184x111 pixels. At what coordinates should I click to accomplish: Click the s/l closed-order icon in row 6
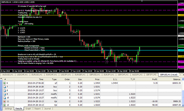point(4,83)
